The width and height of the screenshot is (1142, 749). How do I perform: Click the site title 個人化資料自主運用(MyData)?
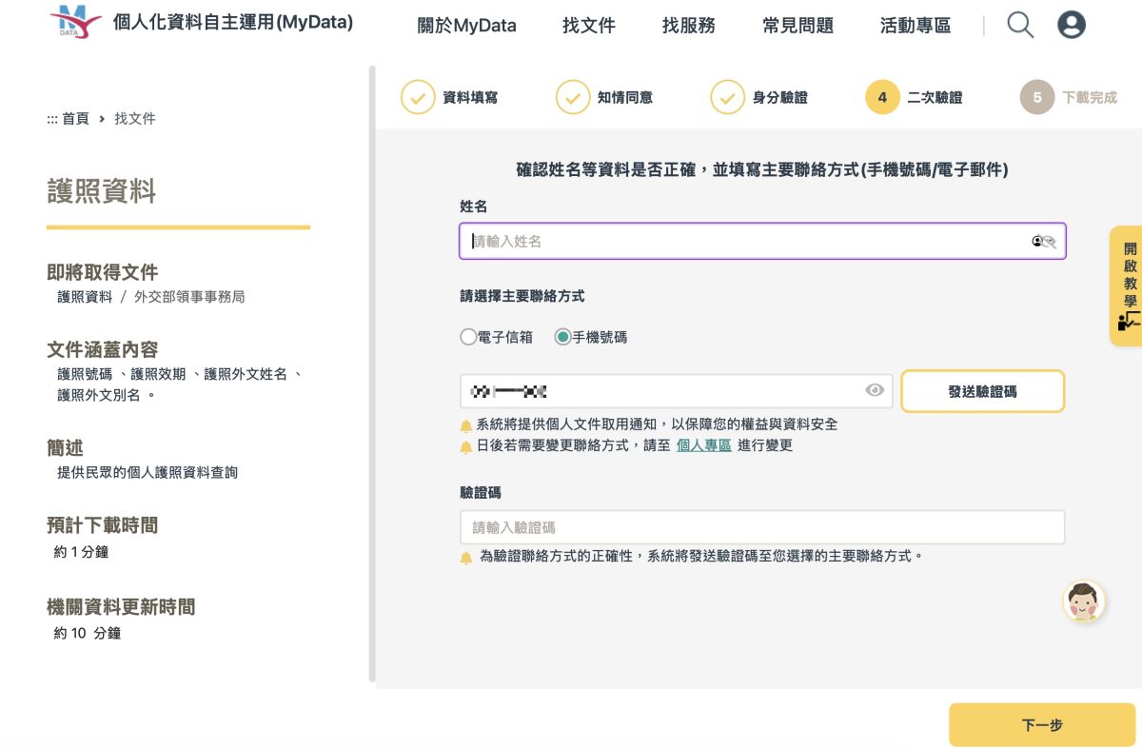pos(233,22)
